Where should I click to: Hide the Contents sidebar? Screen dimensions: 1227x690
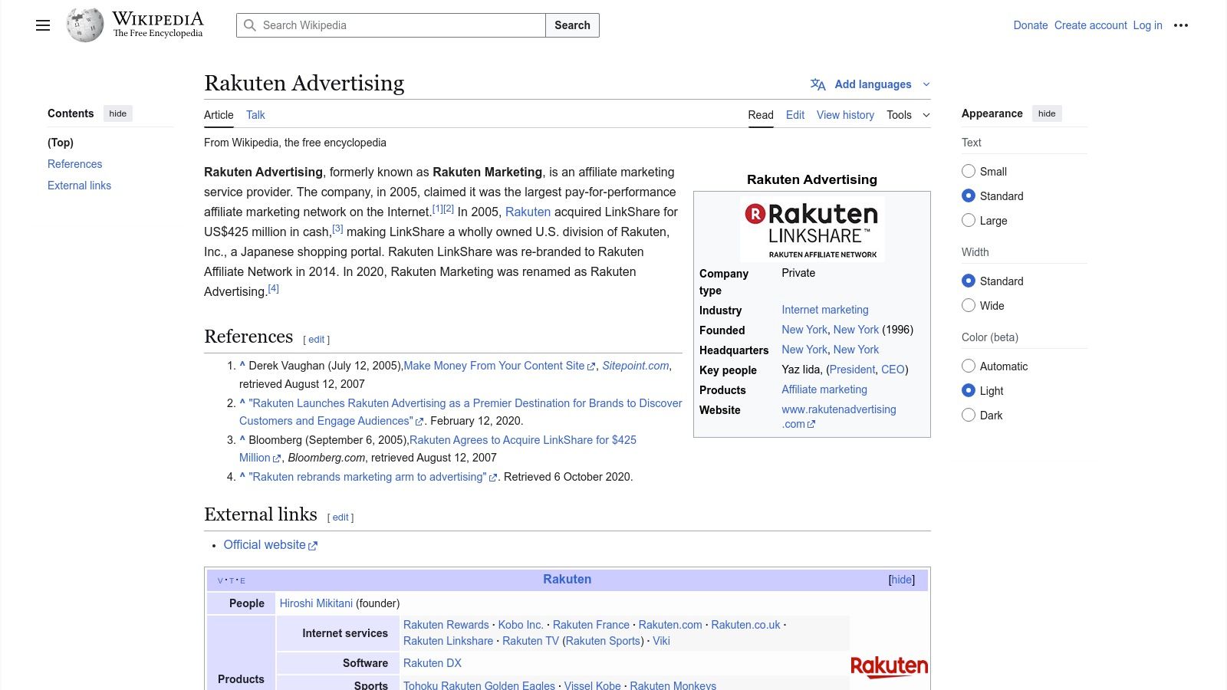point(118,113)
